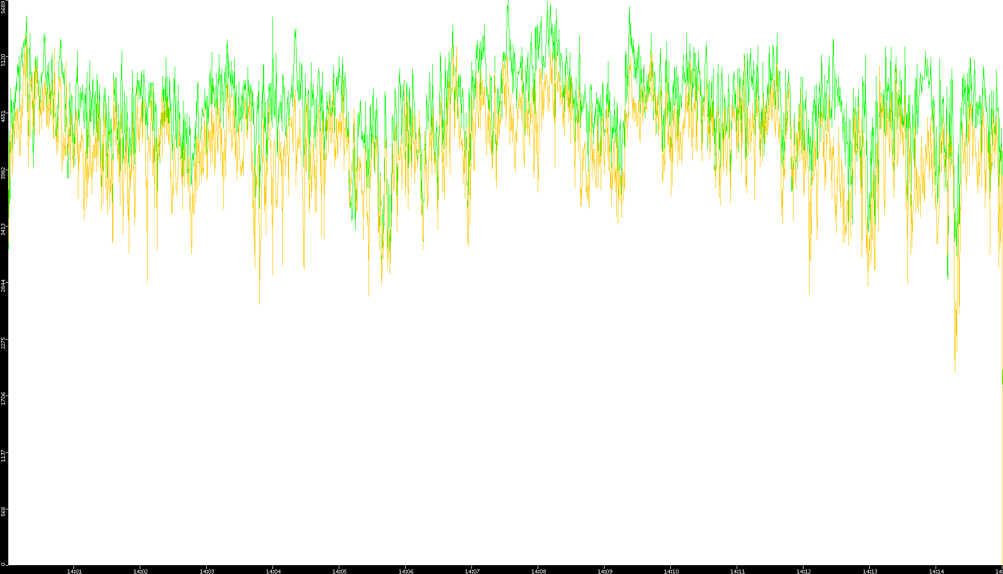Screen dimensions: 1003x574
Task: Click the 14:01 time axis label
Action: 74,571
